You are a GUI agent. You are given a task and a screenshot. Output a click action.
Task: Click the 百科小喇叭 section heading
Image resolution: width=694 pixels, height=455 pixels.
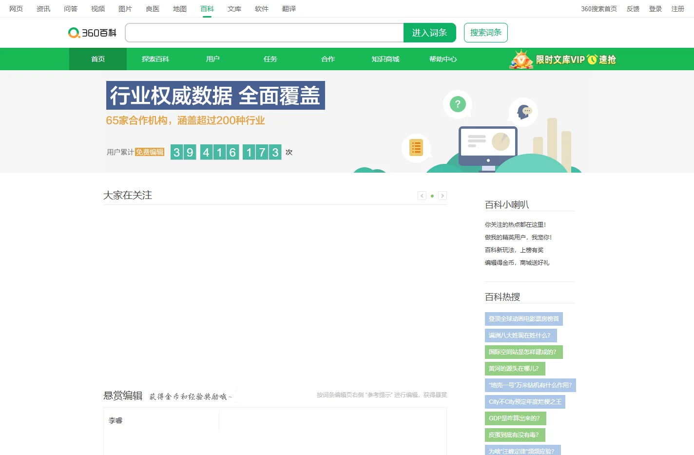tap(507, 205)
